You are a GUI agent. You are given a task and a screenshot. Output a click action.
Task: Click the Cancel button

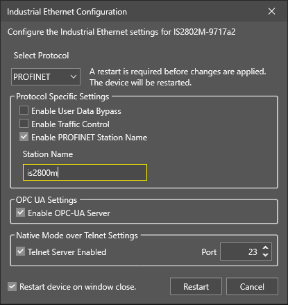[252, 286]
